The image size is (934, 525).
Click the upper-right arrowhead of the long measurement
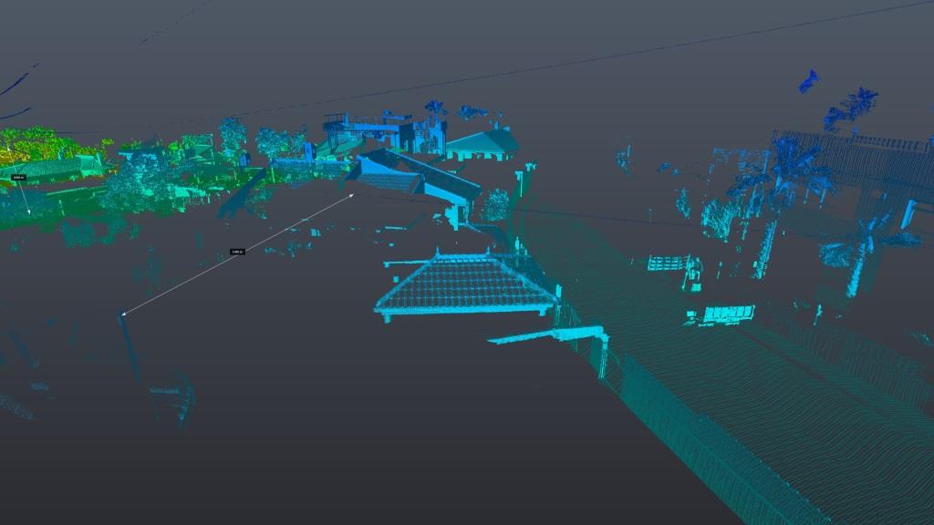[353, 194]
